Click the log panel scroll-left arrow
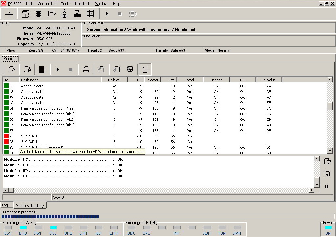Viewport: 336px width, 237px height. pos(6,190)
